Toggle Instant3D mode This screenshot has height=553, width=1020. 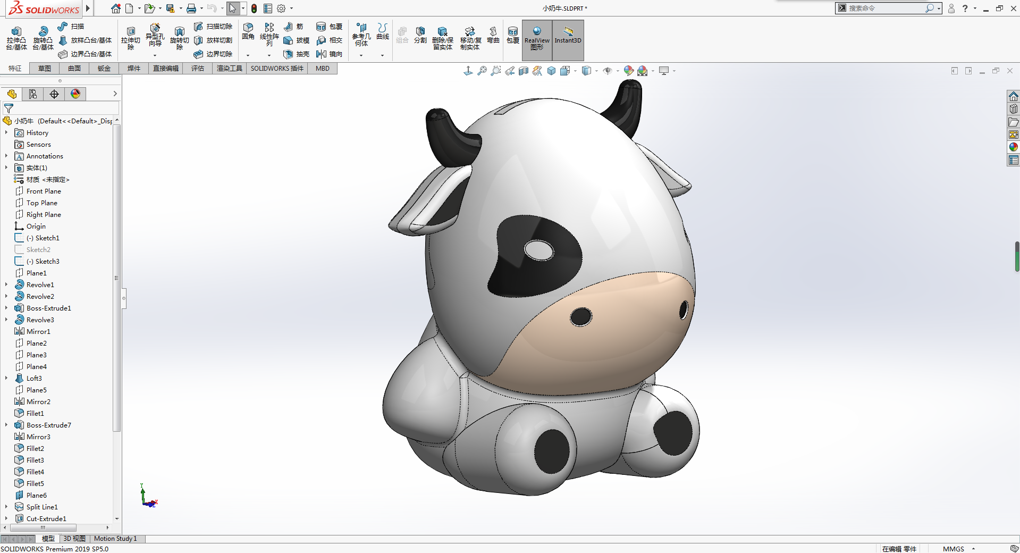(568, 40)
